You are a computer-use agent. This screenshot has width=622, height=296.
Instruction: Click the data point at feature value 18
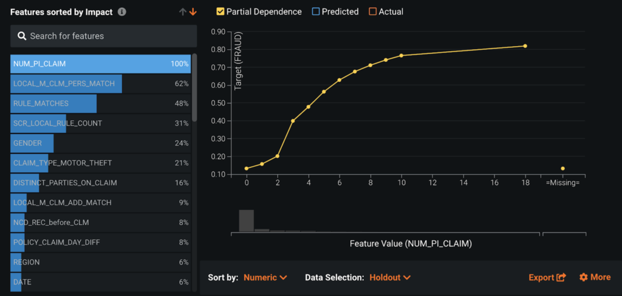click(525, 46)
